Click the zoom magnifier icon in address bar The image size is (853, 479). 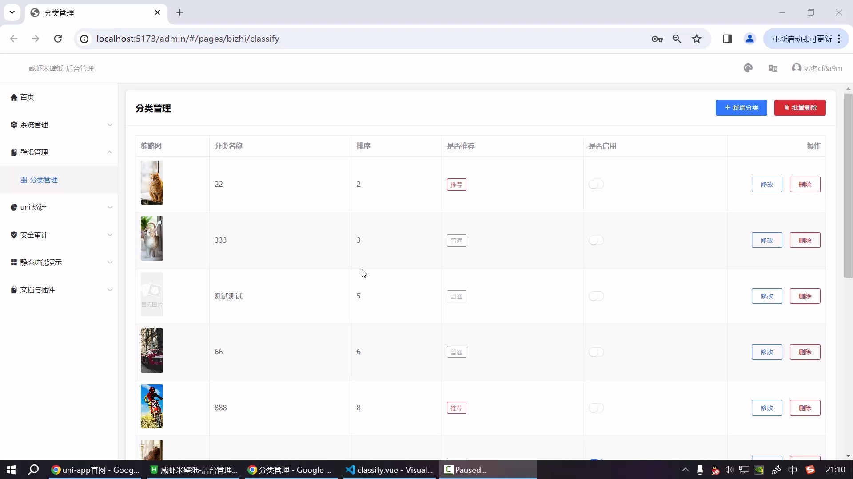click(x=677, y=39)
